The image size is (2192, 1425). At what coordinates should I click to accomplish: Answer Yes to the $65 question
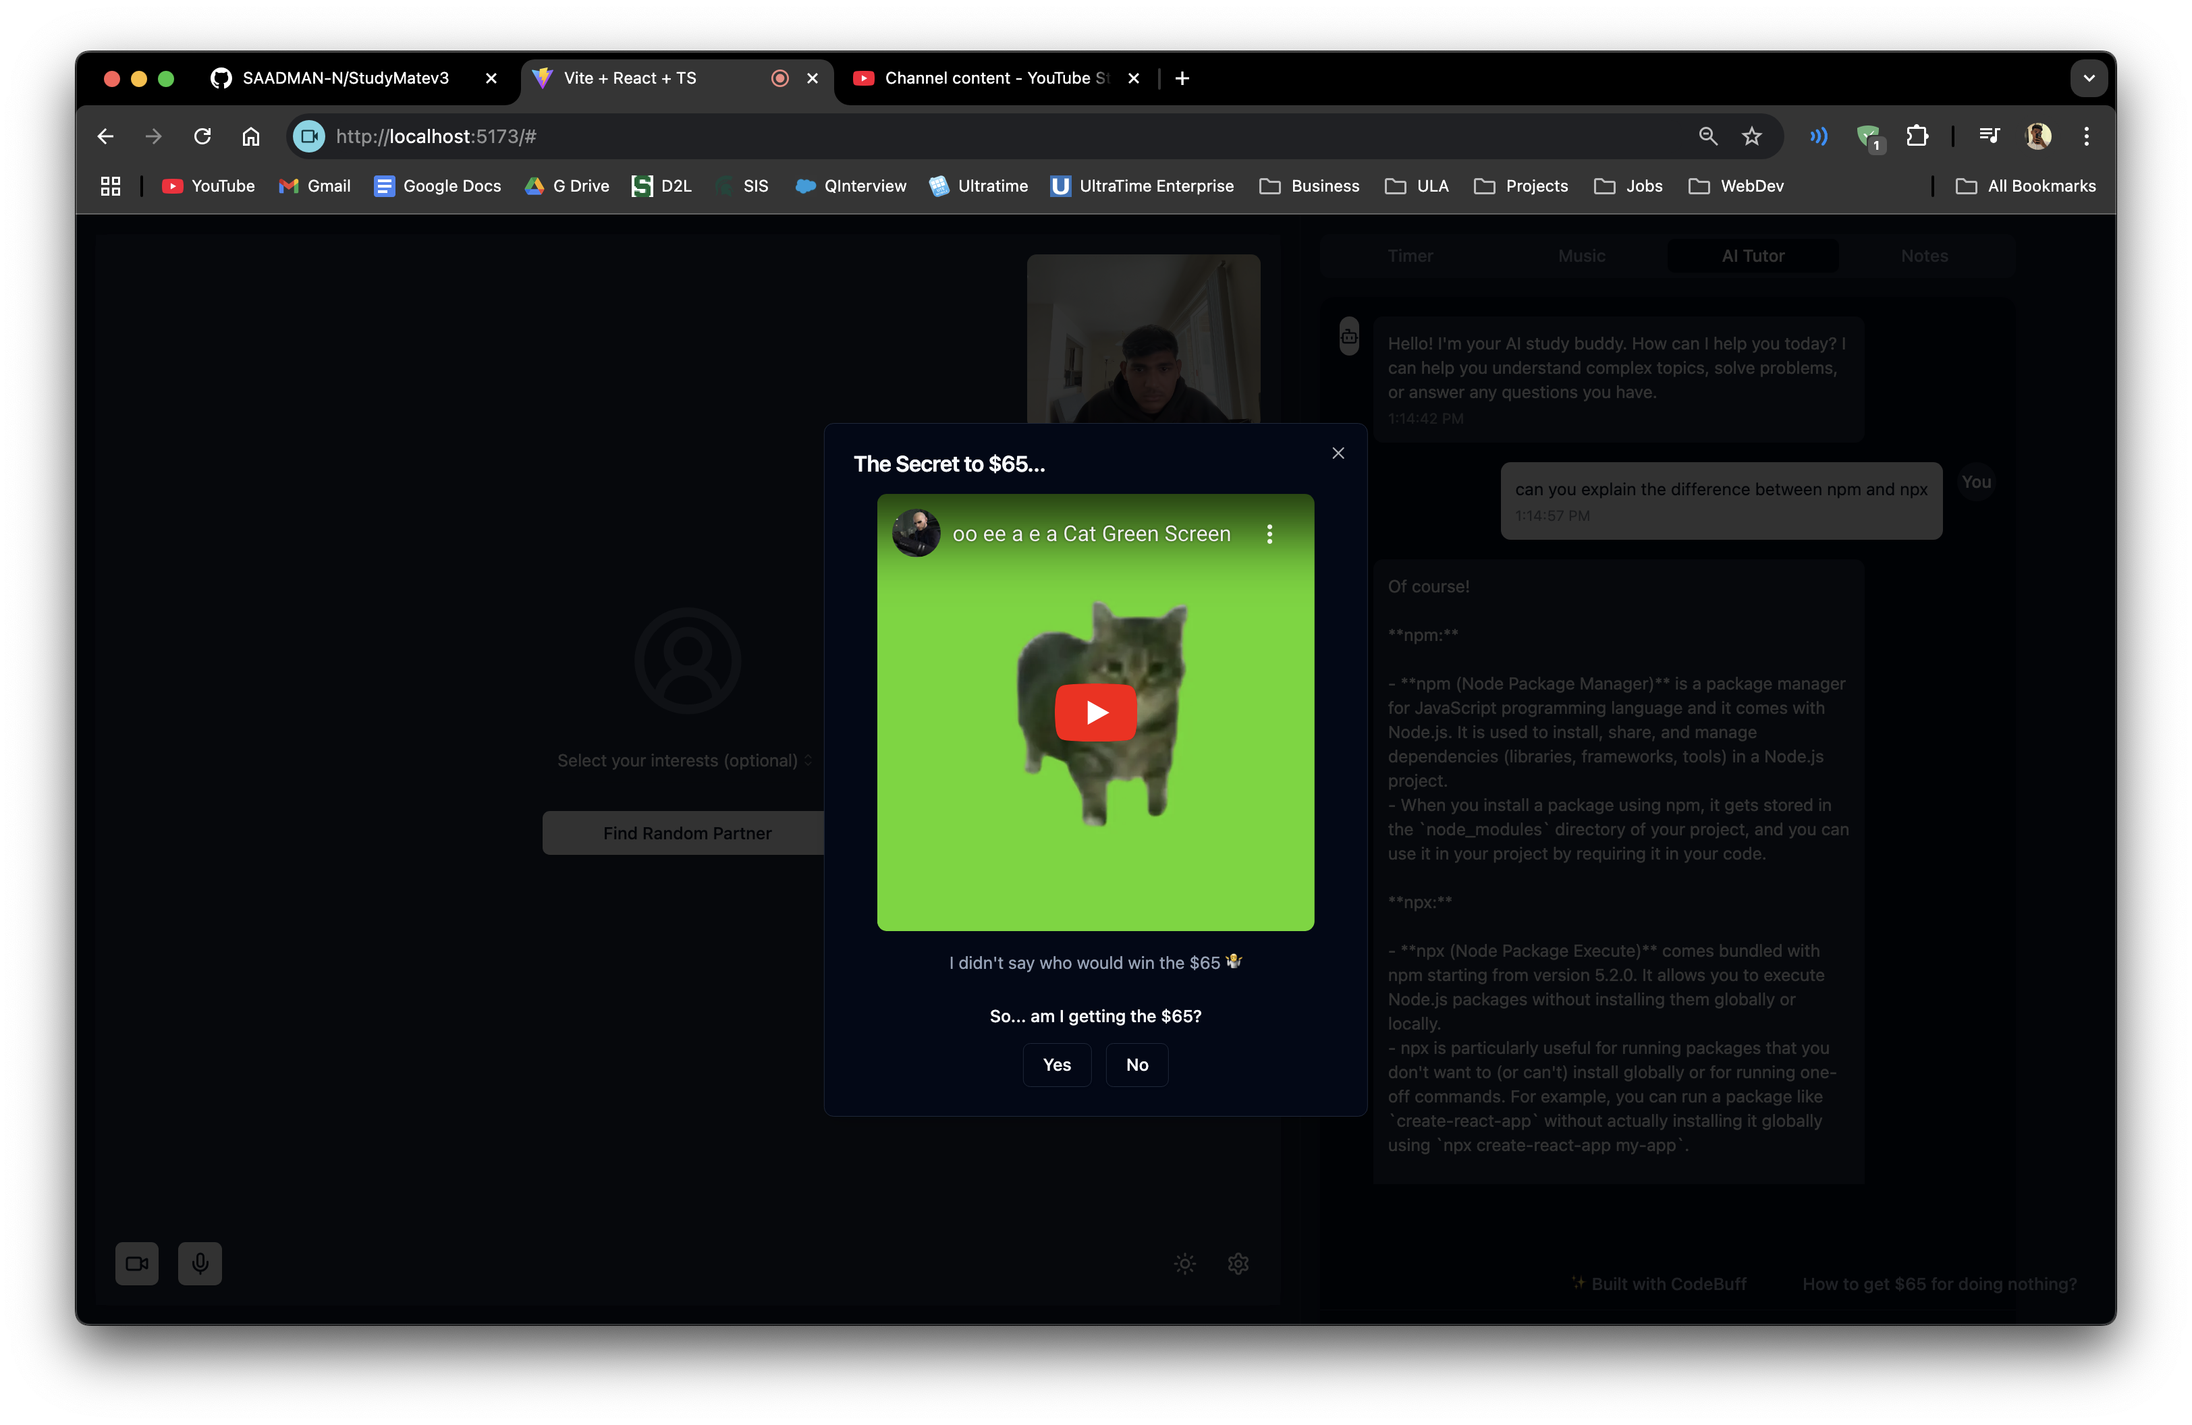[1056, 1064]
